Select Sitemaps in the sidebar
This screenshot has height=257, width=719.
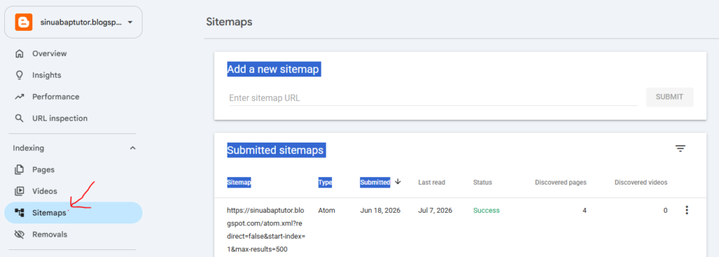pos(73,213)
